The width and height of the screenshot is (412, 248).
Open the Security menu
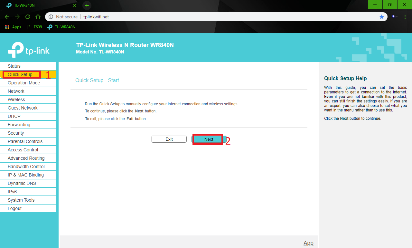pyautogui.click(x=28, y=133)
